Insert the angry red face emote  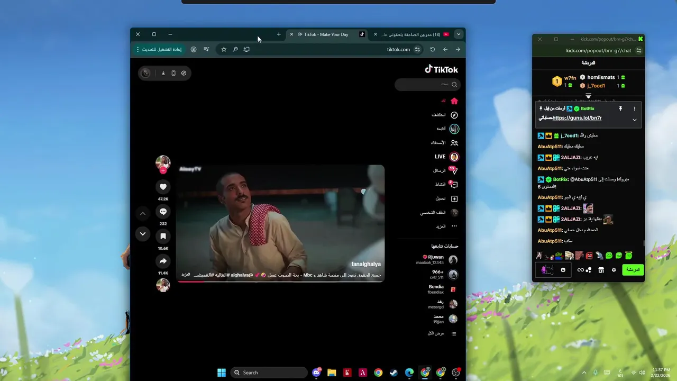click(589, 256)
